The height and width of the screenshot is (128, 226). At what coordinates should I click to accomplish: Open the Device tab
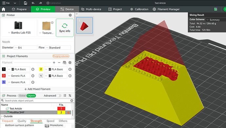(x=67, y=9)
